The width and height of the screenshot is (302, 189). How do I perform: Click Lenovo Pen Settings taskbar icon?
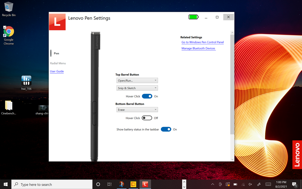(x=145, y=184)
